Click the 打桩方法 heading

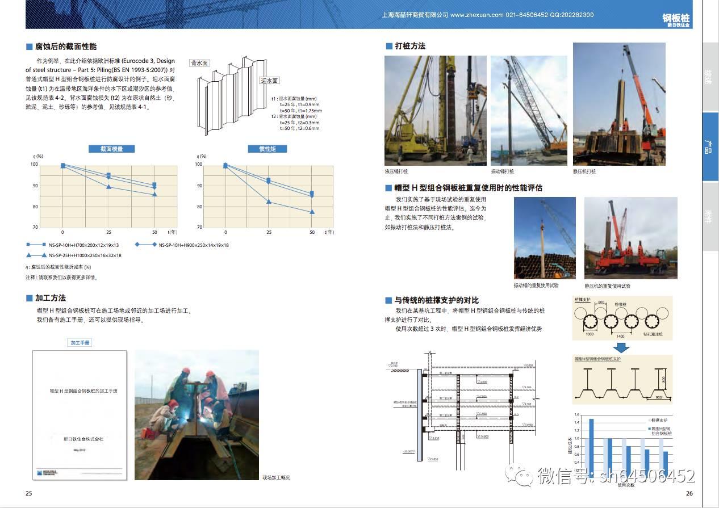pyautogui.click(x=410, y=46)
